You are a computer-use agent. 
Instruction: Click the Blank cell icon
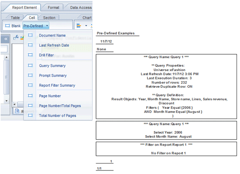7,26
